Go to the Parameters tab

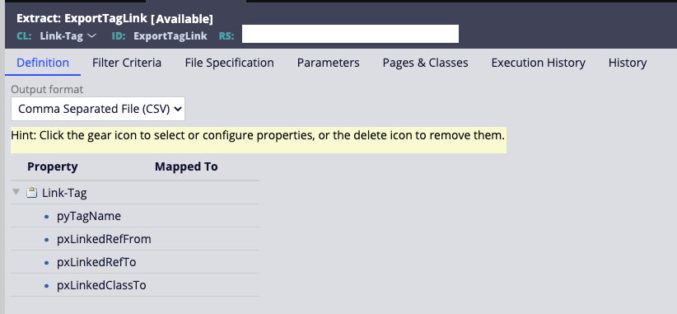tap(328, 63)
